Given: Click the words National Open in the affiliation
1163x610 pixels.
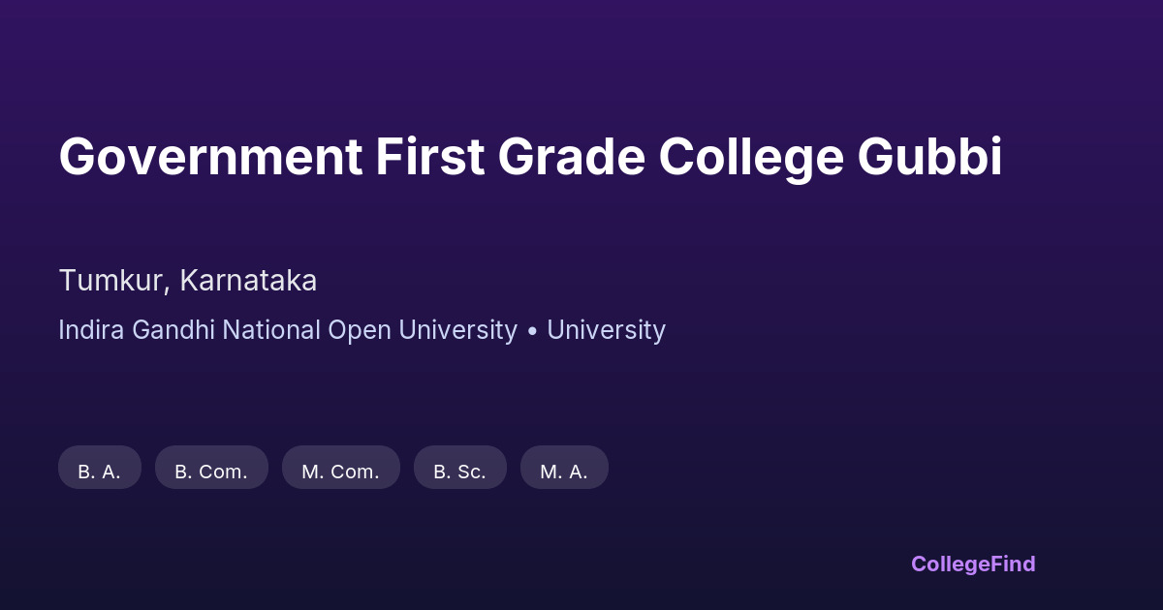Looking at the screenshot, I should tap(312, 330).
